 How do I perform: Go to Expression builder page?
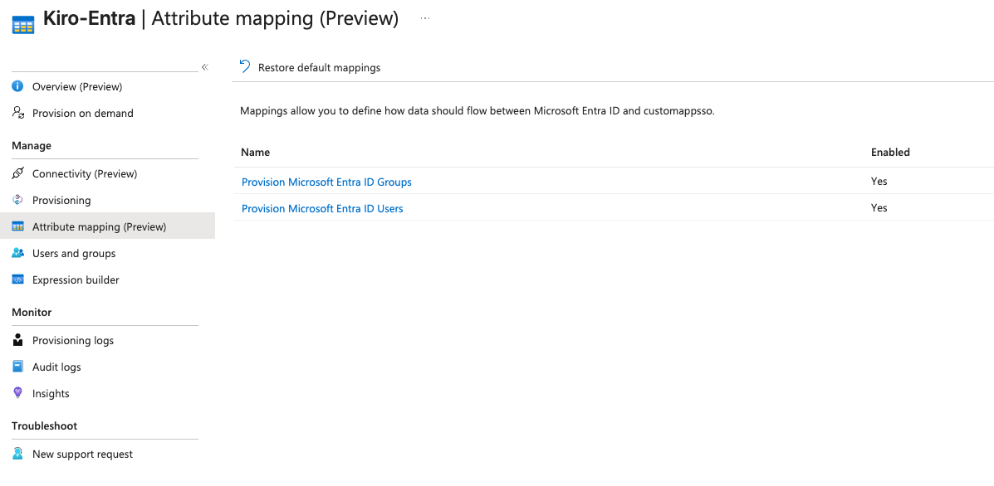tap(76, 279)
